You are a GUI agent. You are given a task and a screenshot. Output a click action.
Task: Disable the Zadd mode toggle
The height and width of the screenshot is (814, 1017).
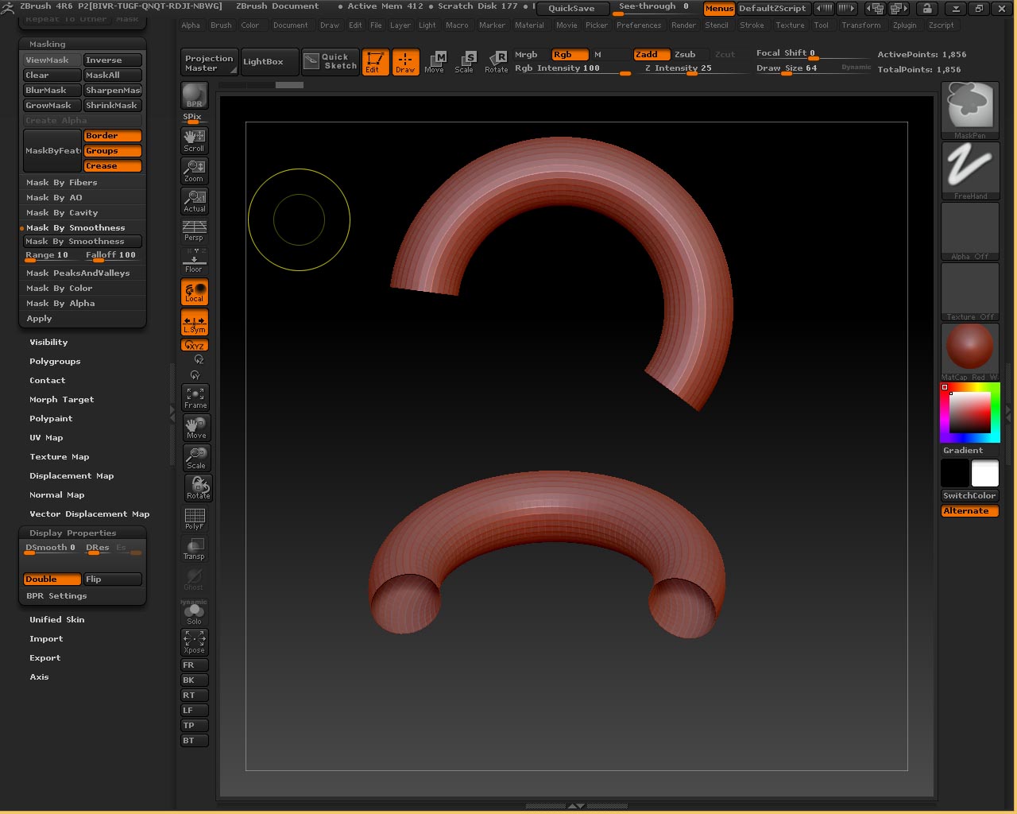pyautogui.click(x=651, y=55)
